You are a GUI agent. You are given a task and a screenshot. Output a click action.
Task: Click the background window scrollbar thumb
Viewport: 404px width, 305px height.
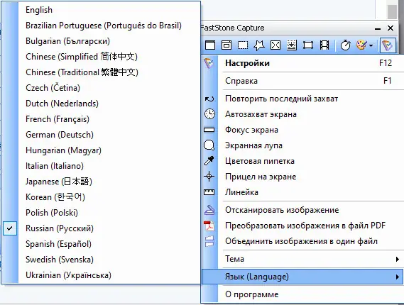[x=393, y=11]
